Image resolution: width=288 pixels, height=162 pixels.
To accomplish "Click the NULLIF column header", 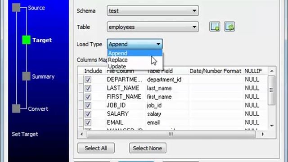I will (253, 71).
